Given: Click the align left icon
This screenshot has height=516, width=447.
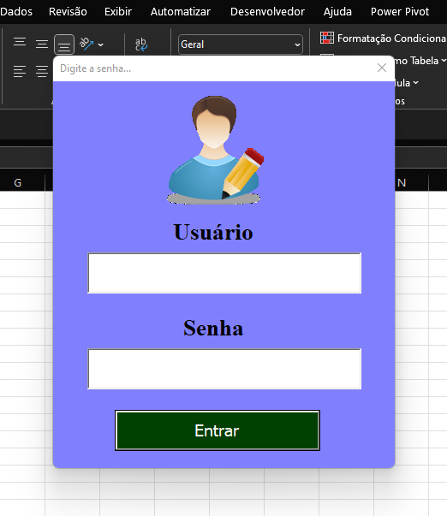Looking at the screenshot, I should tap(20, 71).
